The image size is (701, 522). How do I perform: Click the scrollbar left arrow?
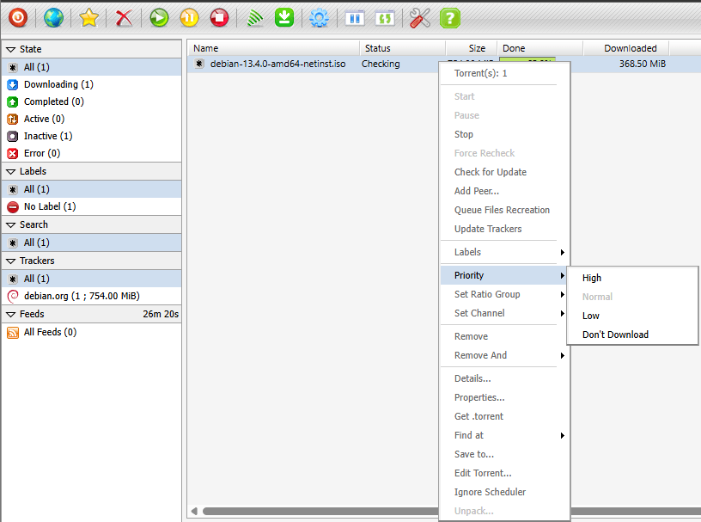194,511
